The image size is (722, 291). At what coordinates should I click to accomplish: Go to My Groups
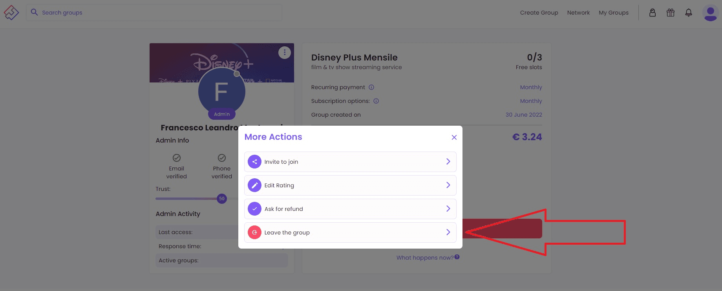point(614,13)
